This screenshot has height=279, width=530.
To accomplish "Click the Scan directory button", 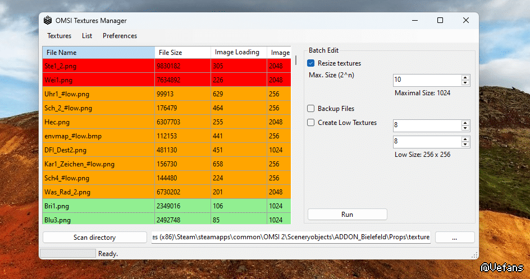I will coord(94,238).
